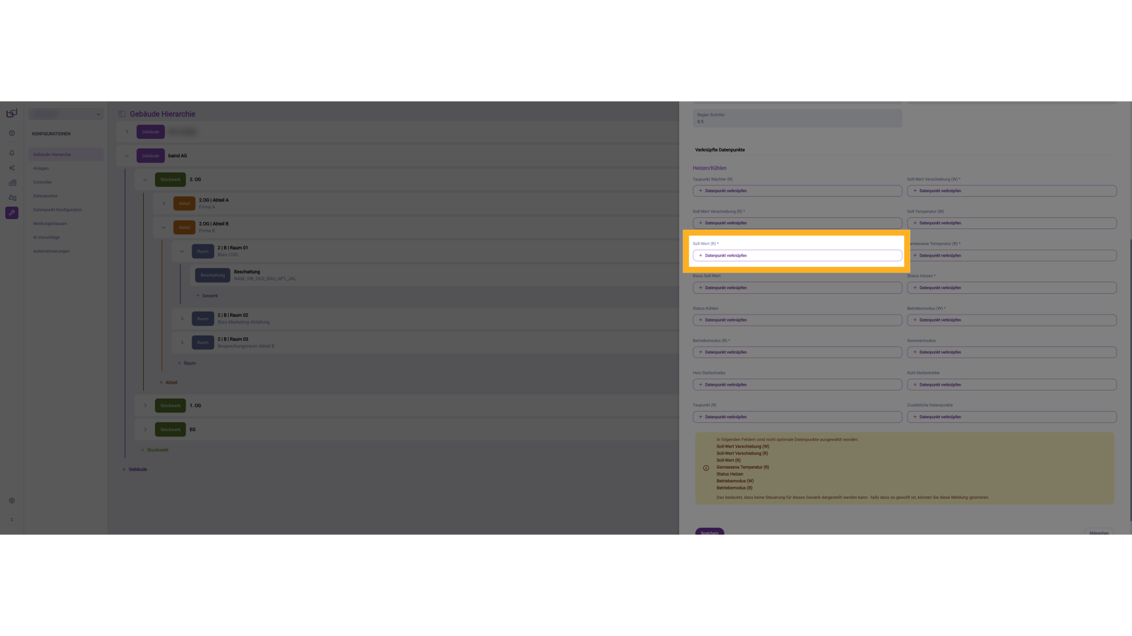This screenshot has height=636, width=1132.
Task: Toggle sidebar panel icon beside Gebäude Hierarchie
Action: (x=122, y=114)
